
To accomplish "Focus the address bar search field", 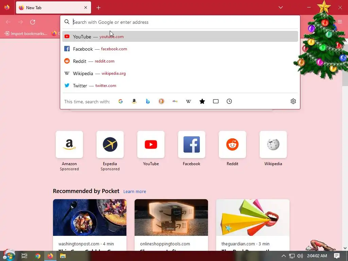I will pyautogui.click(x=180, y=22).
